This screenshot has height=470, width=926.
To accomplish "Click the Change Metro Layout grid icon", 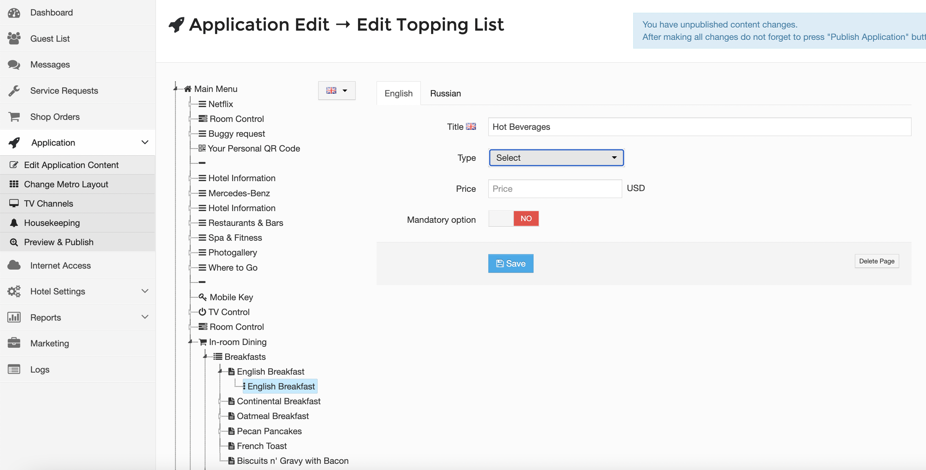I will 14,184.
